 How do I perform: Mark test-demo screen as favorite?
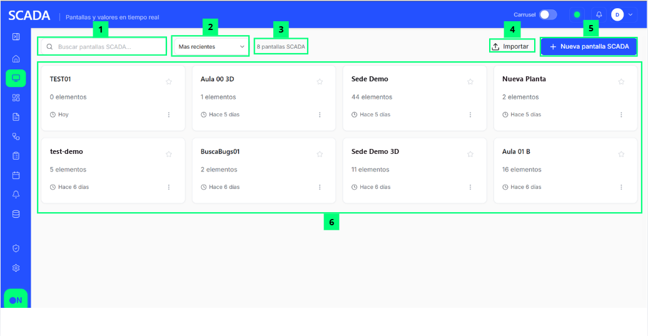169,154
